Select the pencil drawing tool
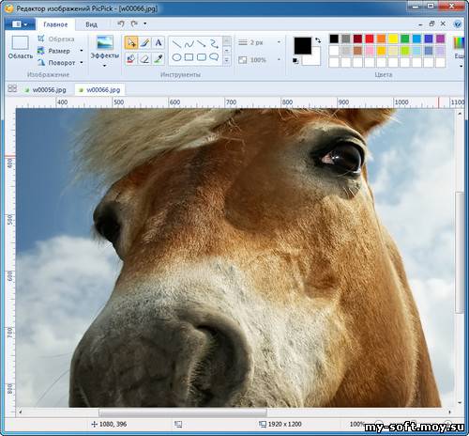 pos(144,42)
